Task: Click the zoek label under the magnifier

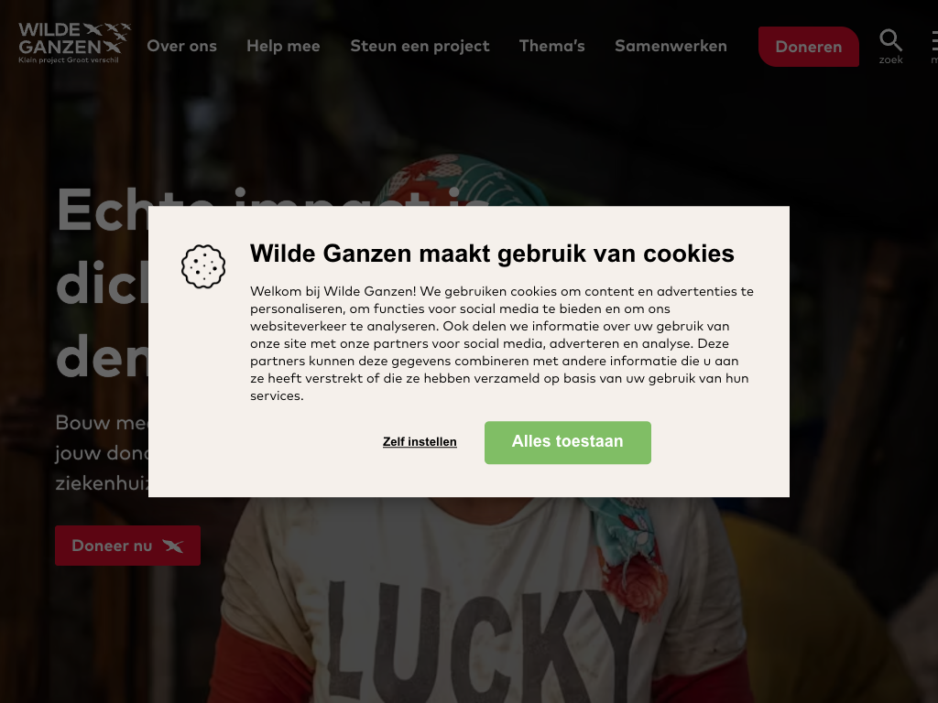Action: click(890, 59)
